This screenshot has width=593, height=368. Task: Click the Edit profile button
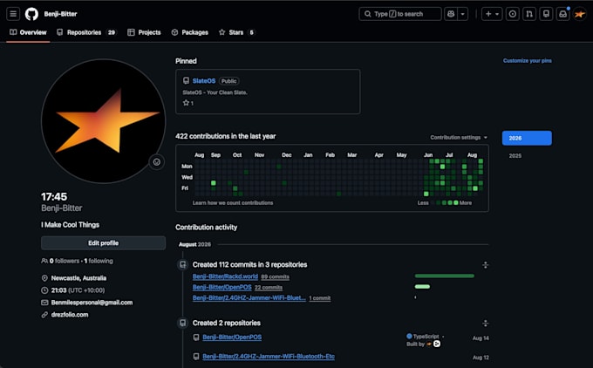click(x=103, y=243)
